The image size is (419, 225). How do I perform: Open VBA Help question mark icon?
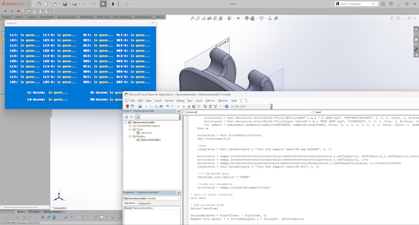click(227, 106)
